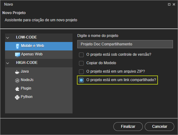Pick the Python project type label
178x135 pixels.
click(27, 97)
